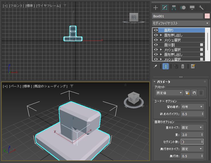Click the delete preset trash icon

pos(201,93)
